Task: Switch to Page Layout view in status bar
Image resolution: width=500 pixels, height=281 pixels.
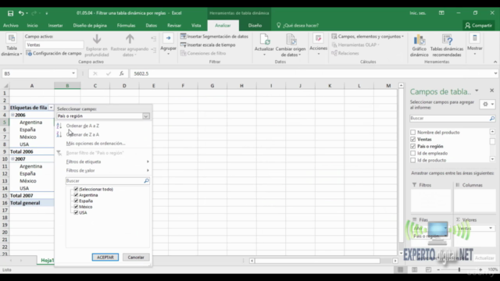Action: pyautogui.click(x=414, y=269)
